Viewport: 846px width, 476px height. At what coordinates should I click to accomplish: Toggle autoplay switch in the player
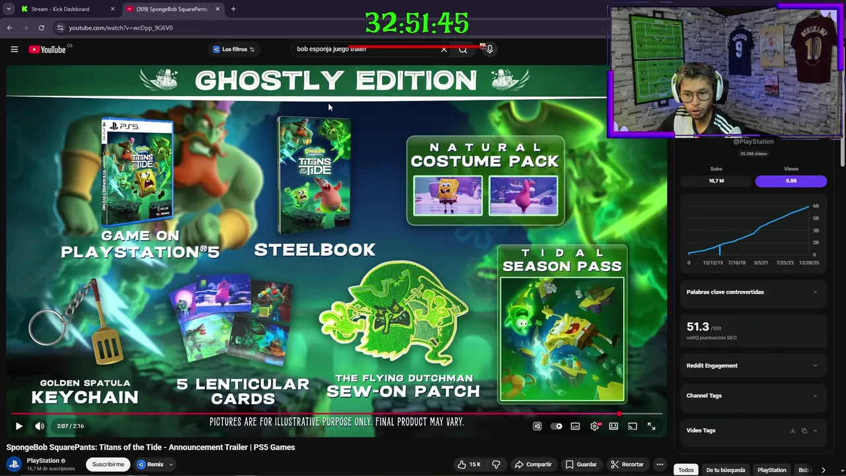coord(557,426)
